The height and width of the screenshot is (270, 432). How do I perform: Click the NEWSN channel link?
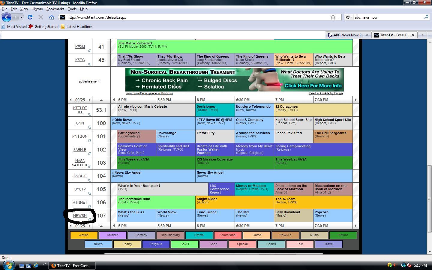(80, 215)
